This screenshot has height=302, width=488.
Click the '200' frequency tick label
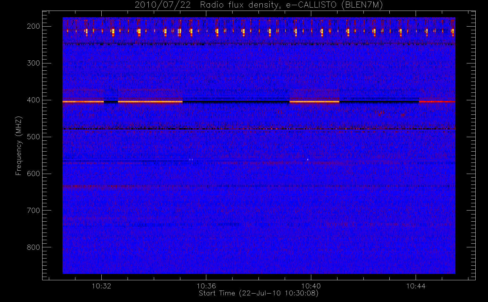click(33, 26)
